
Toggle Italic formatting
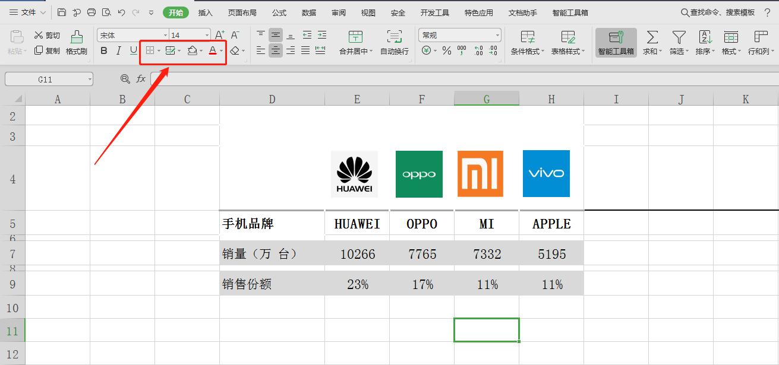(x=119, y=51)
